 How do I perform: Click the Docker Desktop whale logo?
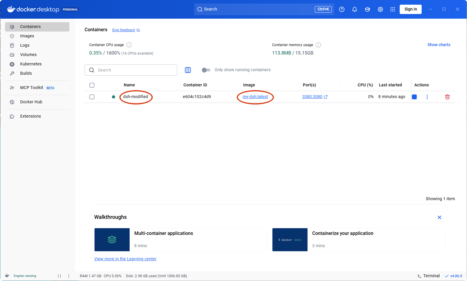point(11,9)
